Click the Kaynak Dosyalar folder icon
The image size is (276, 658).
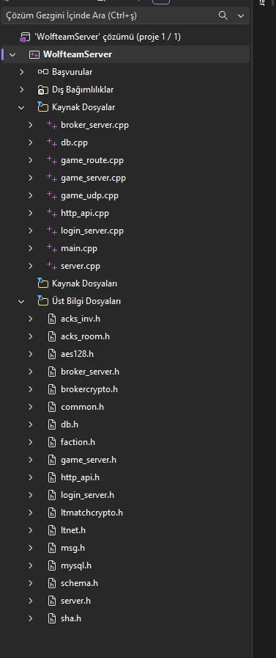(x=42, y=107)
